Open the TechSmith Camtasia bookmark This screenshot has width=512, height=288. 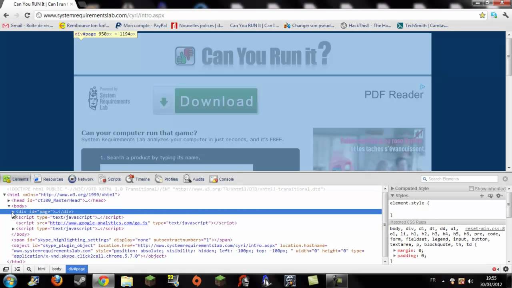point(422,26)
